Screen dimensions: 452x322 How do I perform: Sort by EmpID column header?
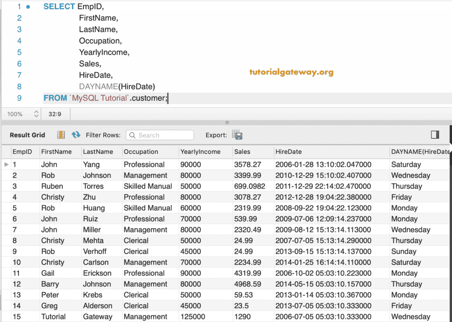(22, 152)
